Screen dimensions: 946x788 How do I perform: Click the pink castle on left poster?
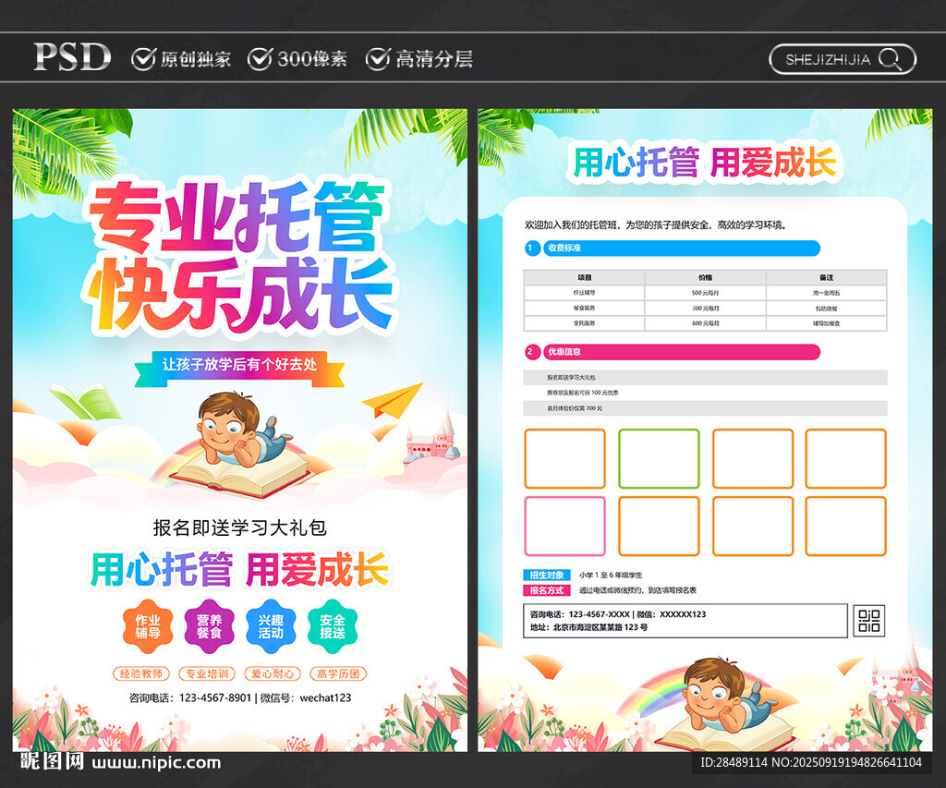431,439
